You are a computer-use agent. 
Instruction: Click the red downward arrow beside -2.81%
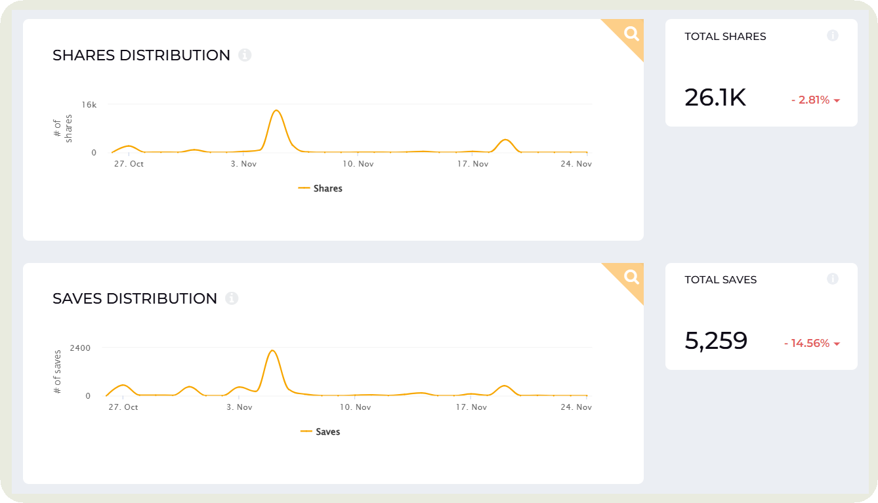pyautogui.click(x=837, y=100)
